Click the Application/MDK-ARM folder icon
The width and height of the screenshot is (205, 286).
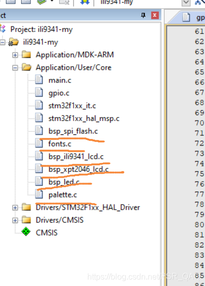[26, 54]
